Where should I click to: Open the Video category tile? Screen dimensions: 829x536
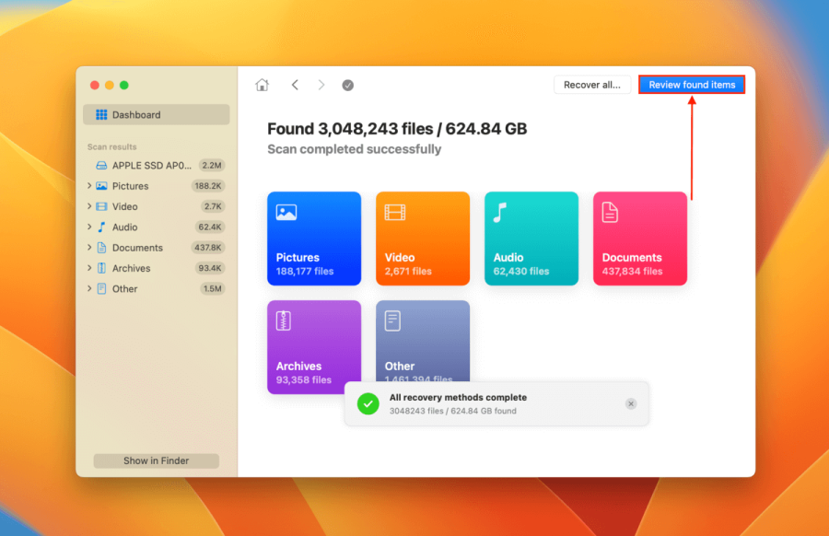[x=422, y=238]
